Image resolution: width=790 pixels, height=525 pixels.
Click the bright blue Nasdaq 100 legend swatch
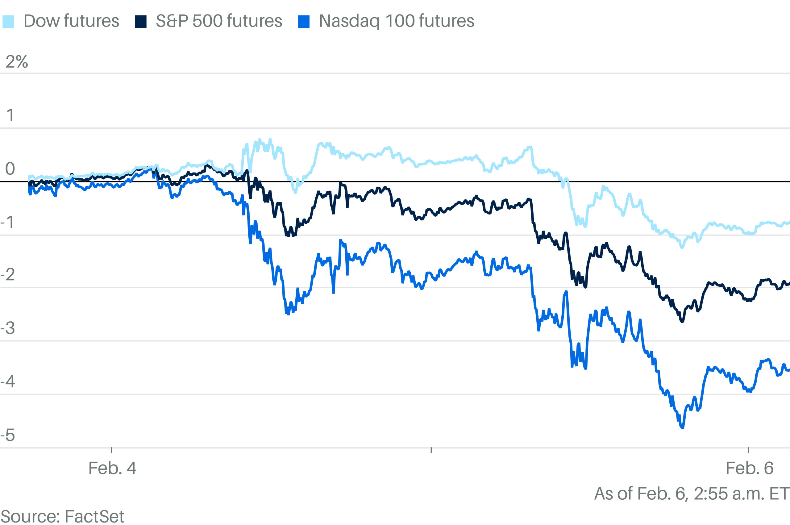click(x=304, y=22)
